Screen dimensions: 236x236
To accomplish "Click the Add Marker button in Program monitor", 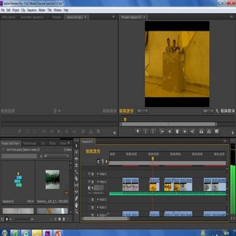I will click(138, 132).
